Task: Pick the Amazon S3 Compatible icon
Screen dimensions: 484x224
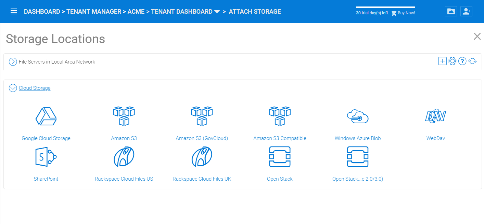Action: click(x=280, y=116)
